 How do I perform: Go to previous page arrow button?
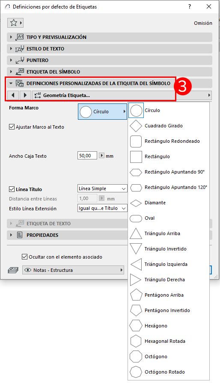tap(13, 95)
